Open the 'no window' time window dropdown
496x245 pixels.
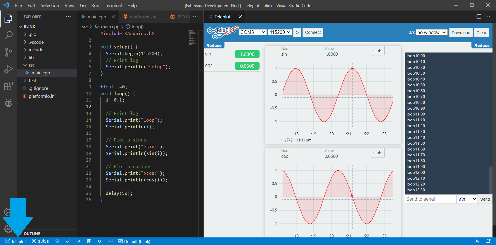tap(432, 32)
